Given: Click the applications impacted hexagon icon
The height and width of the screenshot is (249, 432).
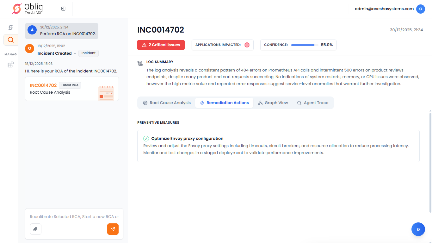Looking at the screenshot, I should [247, 45].
